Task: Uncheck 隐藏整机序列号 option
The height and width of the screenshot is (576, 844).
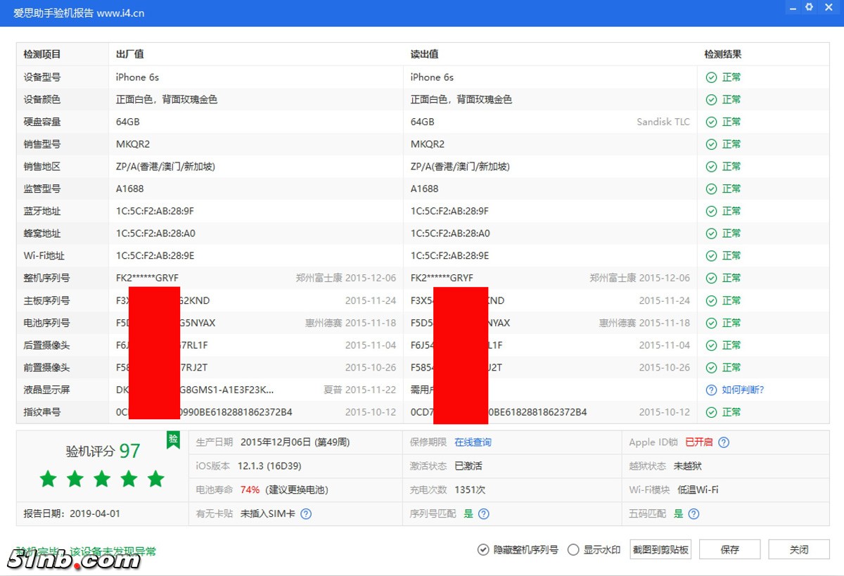Action: coord(483,550)
